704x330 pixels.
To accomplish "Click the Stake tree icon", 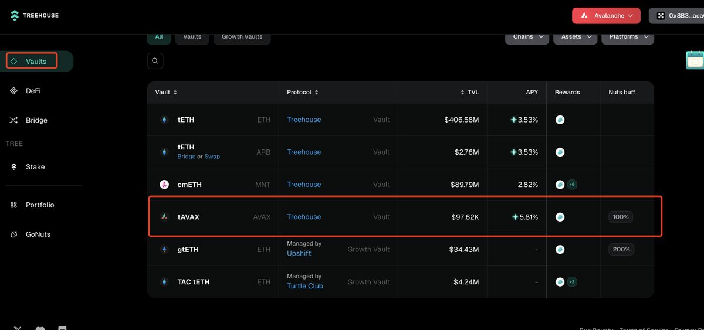I will (x=14, y=167).
